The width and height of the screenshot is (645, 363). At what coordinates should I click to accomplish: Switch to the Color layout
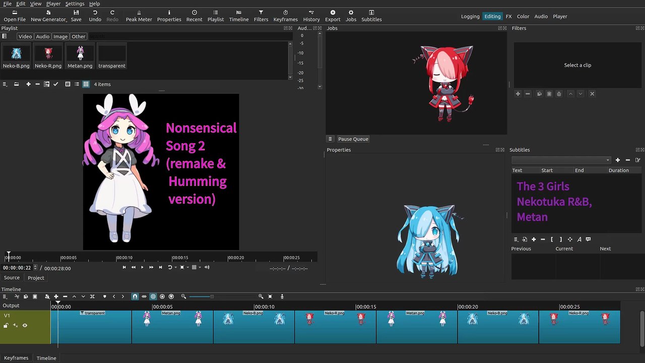click(x=523, y=16)
